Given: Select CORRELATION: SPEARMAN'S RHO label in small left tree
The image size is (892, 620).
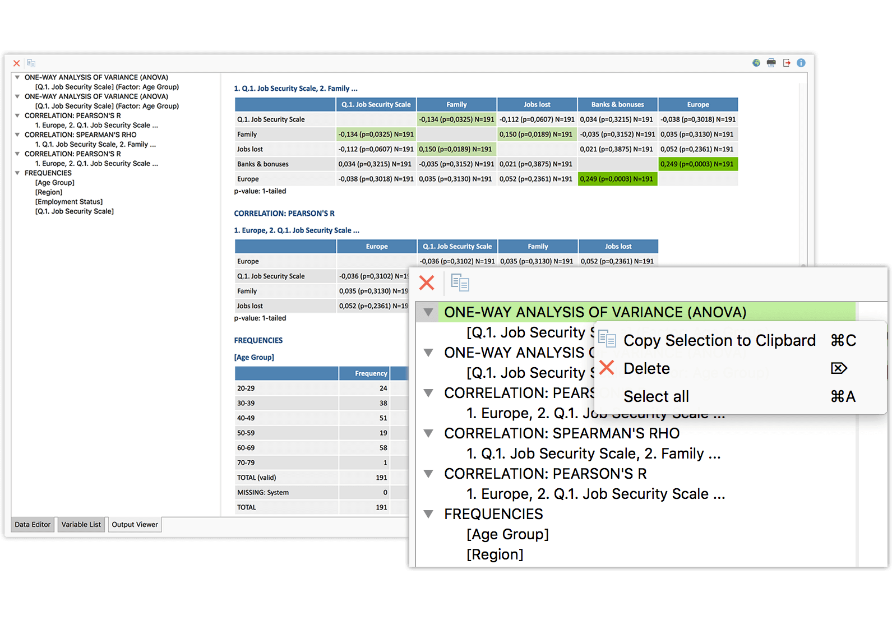Looking at the screenshot, I should [x=81, y=135].
